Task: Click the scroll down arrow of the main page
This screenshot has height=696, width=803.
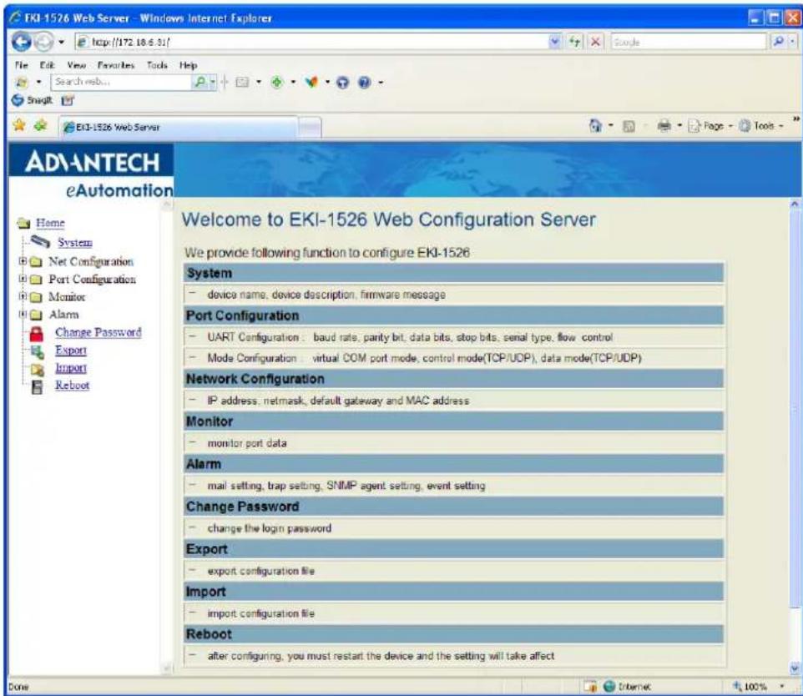Action: click(795, 668)
